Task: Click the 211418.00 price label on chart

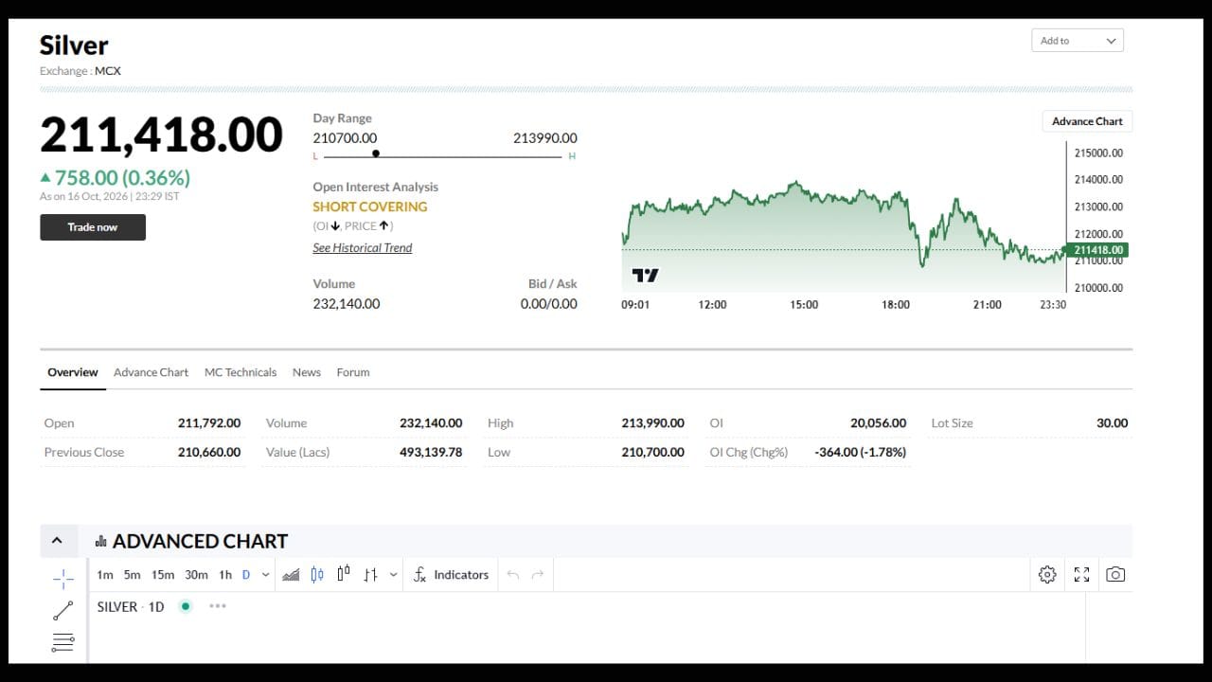Action: point(1096,250)
